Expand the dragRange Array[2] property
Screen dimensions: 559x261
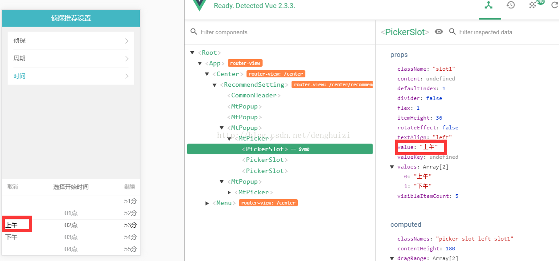point(392,258)
